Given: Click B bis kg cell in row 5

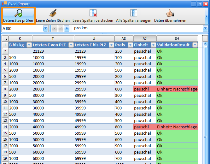Looking at the screenshot, I should [20, 70].
